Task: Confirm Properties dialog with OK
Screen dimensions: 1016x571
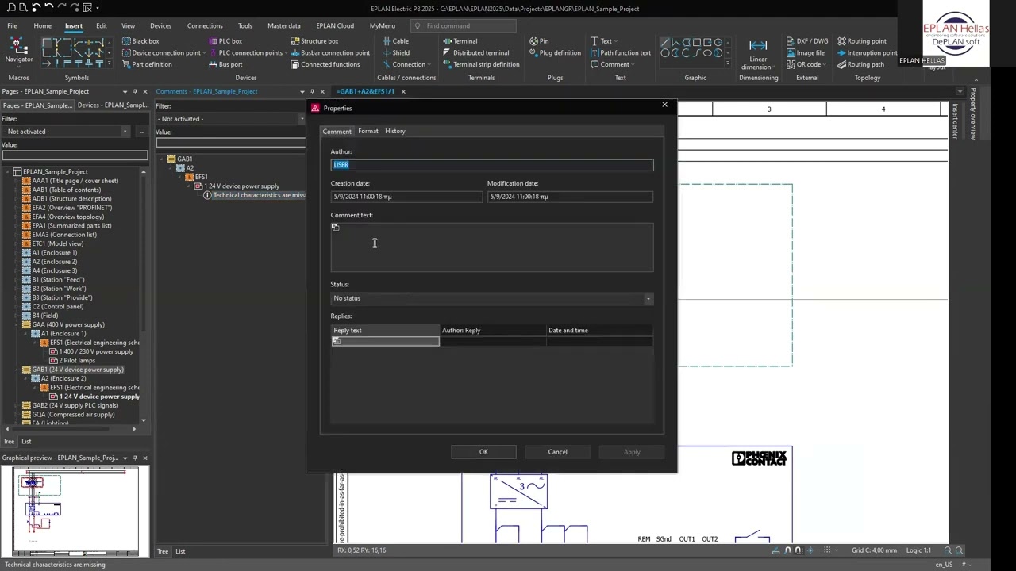Action: 483,452
